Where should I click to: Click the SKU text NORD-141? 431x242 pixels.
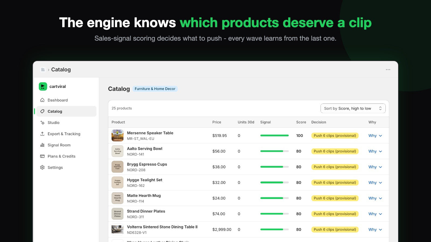(135, 154)
